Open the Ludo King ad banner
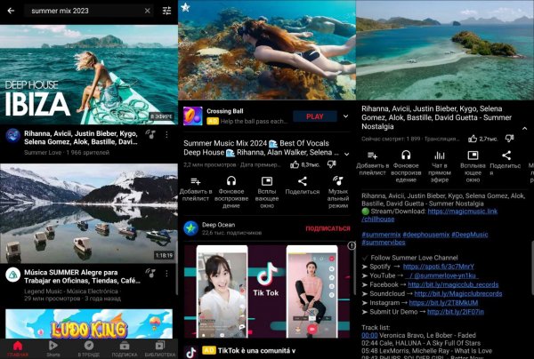The width and height of the screenshot is (534, 359). point(89,323)
